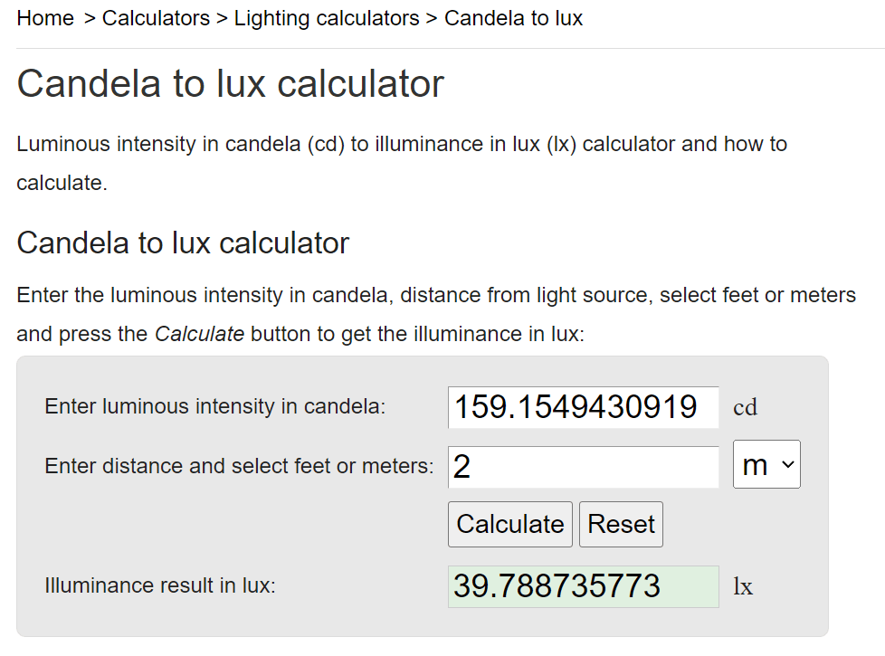This screenshot has width=885, height=656.
Task: Select the Candela to lux breadcrumb entry
Action: coord(513,17)
